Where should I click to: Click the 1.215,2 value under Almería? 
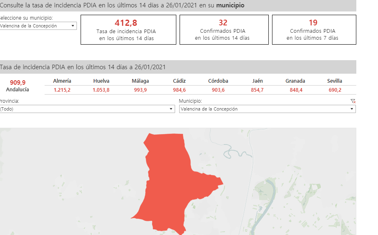[x=62, y=90]
